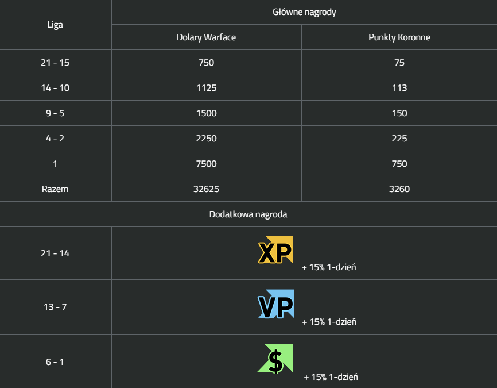Select the 21 - 14 bonus league cell
The height and width of the screenshot is (388, 497).
pos(55,253)
